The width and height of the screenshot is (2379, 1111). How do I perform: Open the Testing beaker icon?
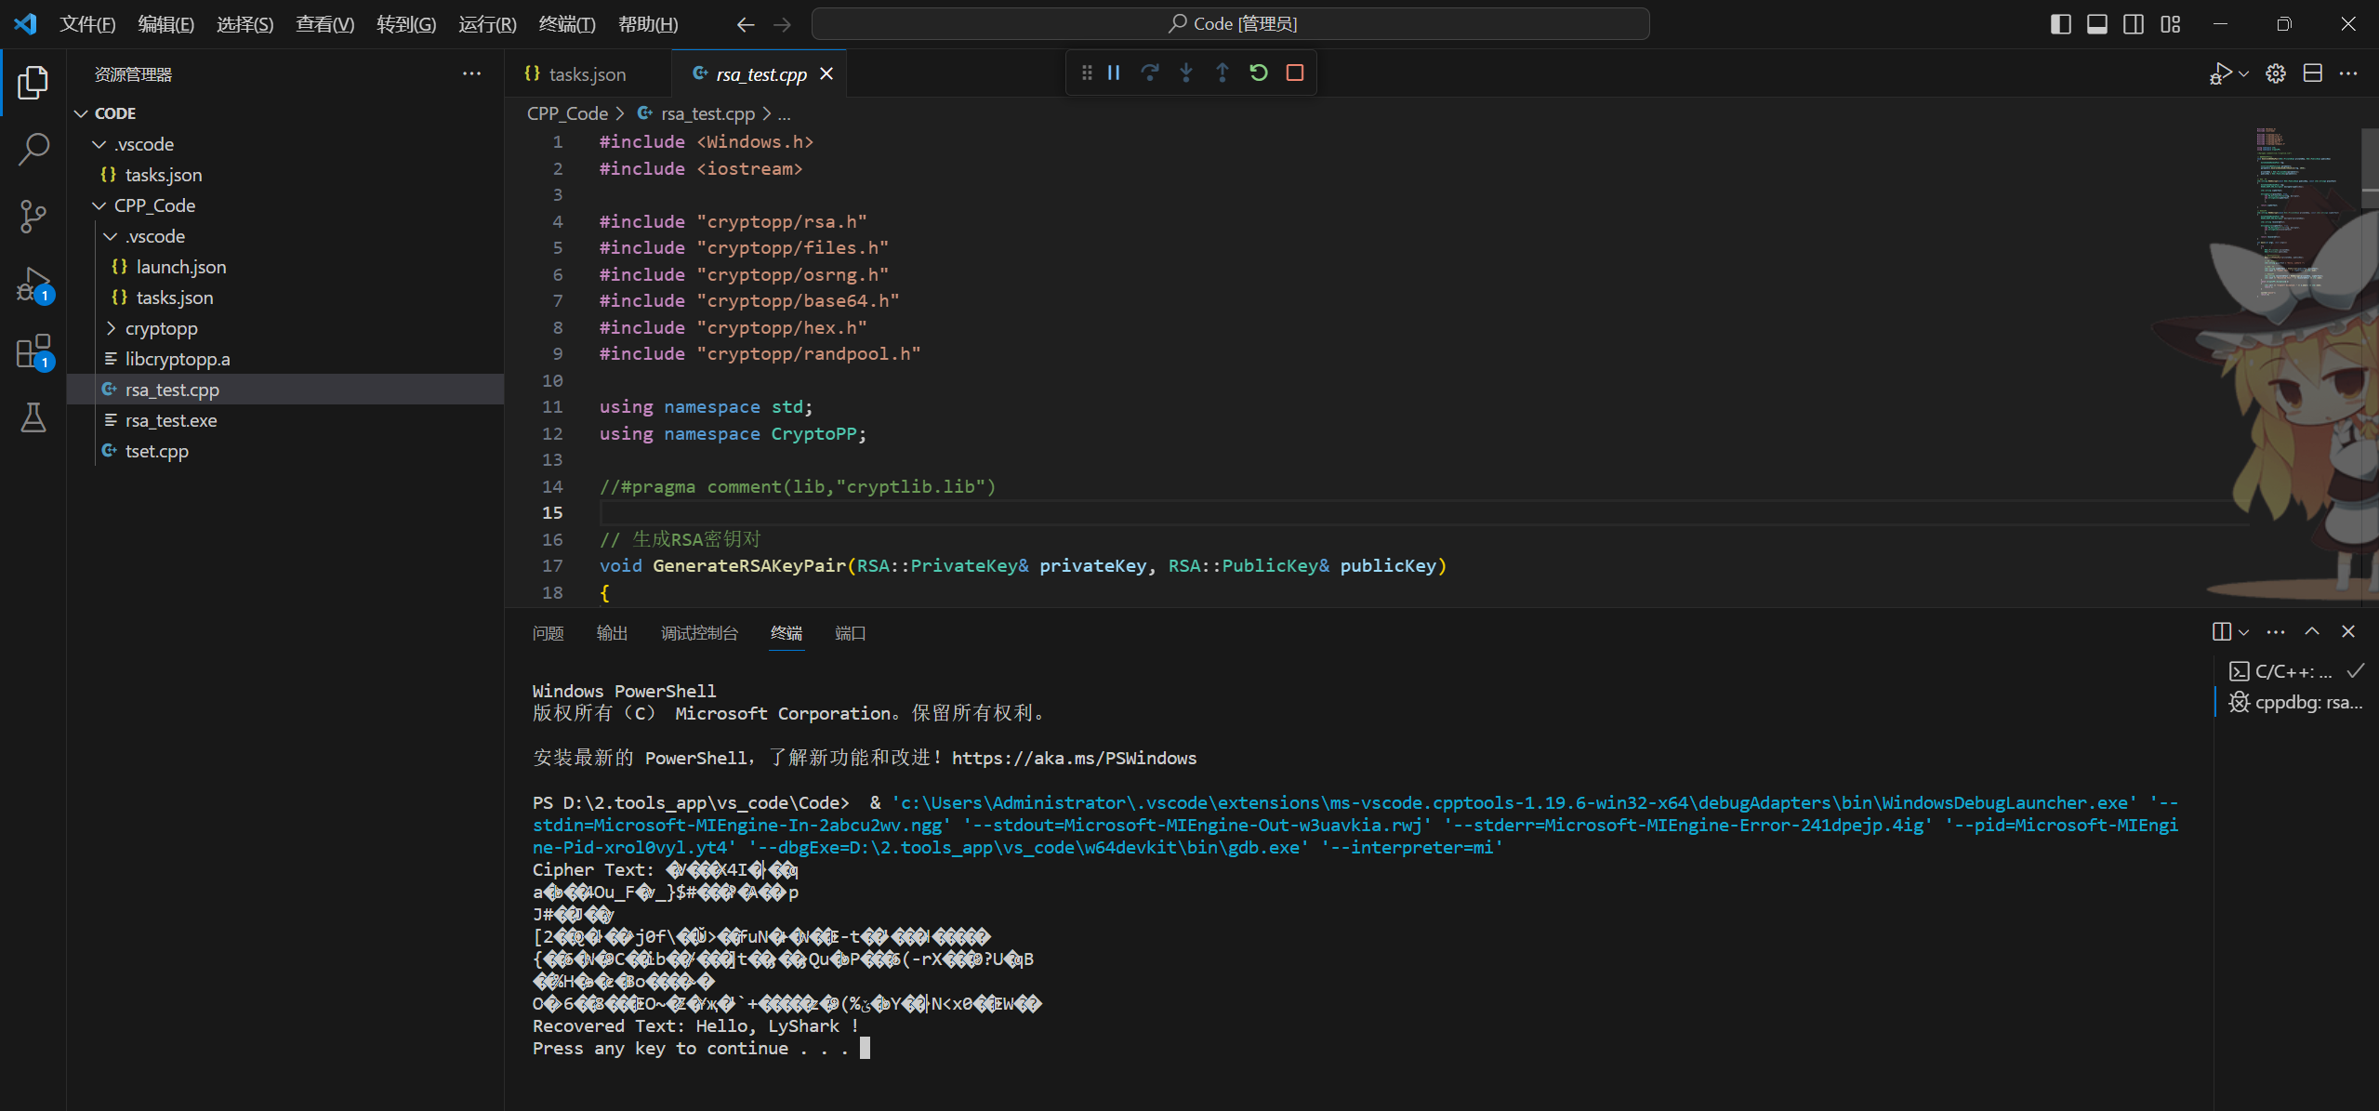coord(33,417)
